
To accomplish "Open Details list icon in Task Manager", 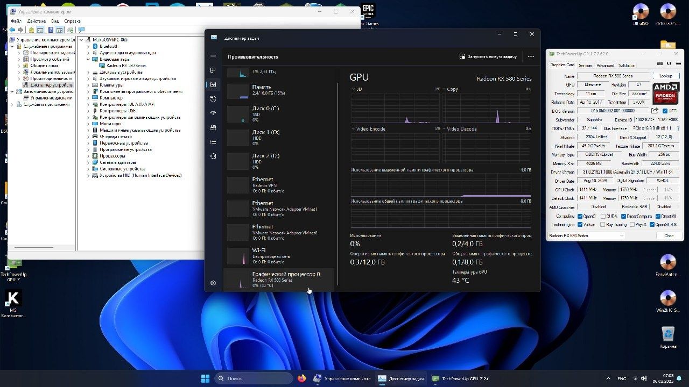I will tap(213, 142).
